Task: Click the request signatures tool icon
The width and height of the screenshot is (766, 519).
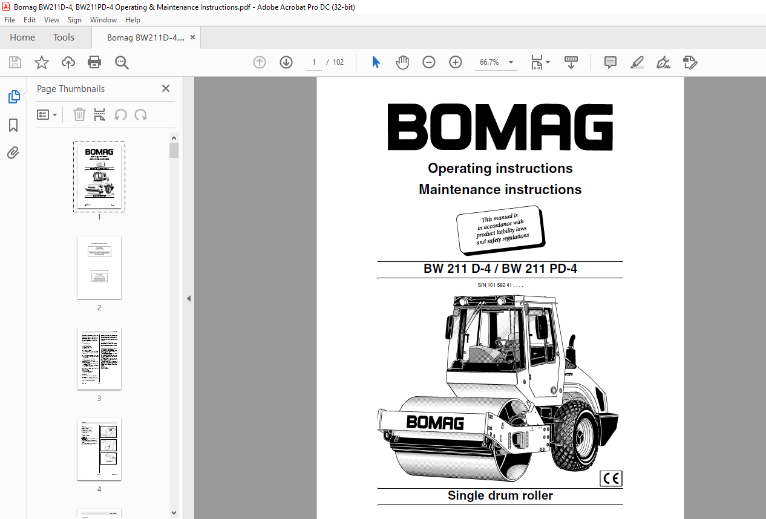Action: [690, 62]
